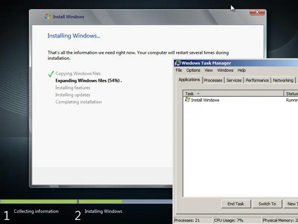298x224 pixels.
Task: Click the green checkmark beside Copying Windows files
Action: pyautogui.click(x=51, y=74)
